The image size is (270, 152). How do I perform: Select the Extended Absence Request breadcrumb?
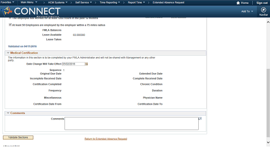[x=168, y=3]
